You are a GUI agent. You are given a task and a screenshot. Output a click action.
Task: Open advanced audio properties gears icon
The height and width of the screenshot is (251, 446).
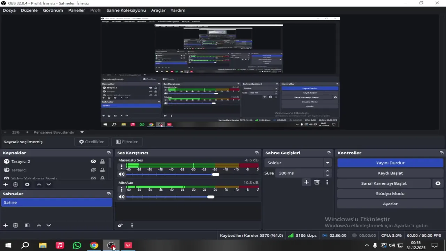click(120, 226)
